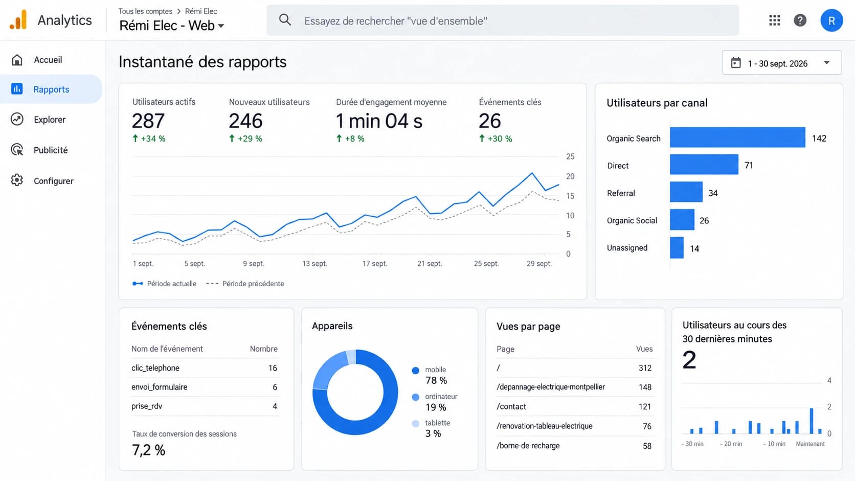The width and height of the screenshot is (855, 481).
Task: Select the Événements clés metric tab
Action: click(510, 120)
